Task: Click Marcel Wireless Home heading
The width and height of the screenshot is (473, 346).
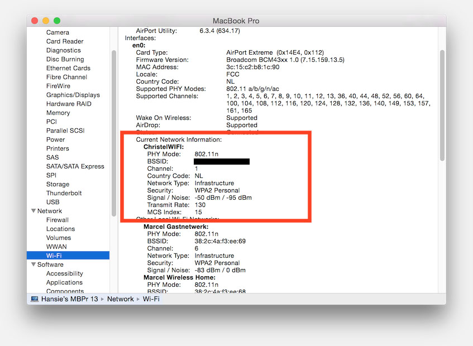Action: click(179, 277)
